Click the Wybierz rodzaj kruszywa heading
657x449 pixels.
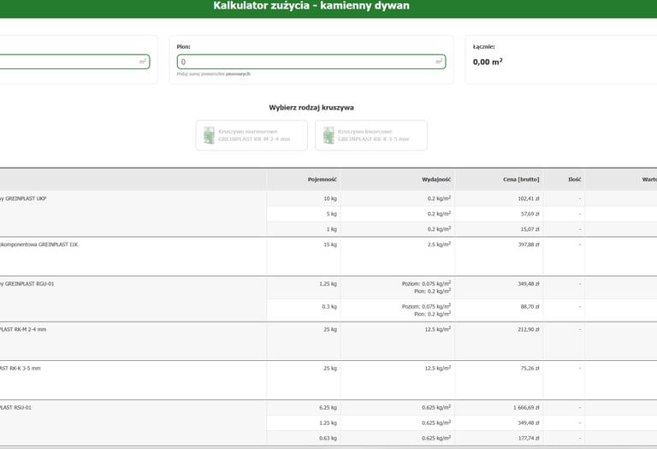(x=311, y=108)
